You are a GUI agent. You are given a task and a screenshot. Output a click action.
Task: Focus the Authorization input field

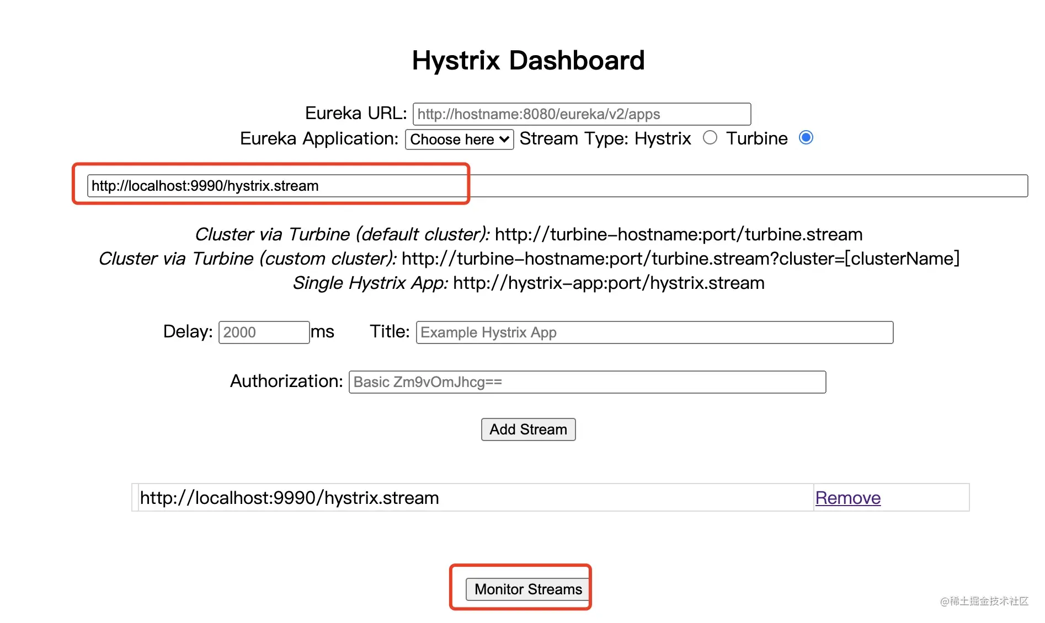[587, 382]
